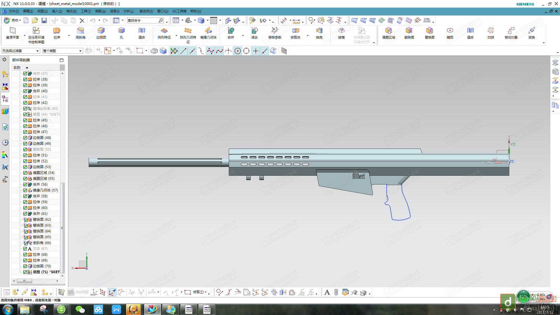Screen dimensions: 560x315
Task: Expand the 基准平面 dropdown arrow
Action: click(x=25, y=36)
